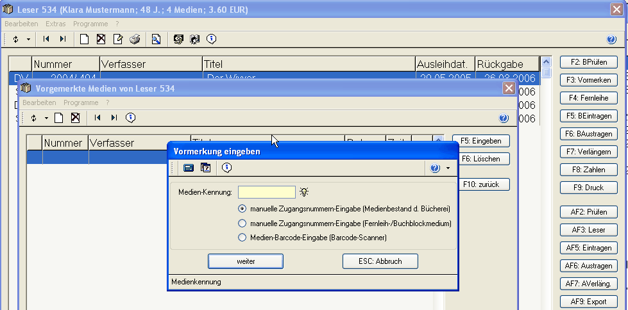Screen dimensions: 628x310
Task: Select manual entry for Medienbestand d. Bücherei
Action: coord(242,208)
